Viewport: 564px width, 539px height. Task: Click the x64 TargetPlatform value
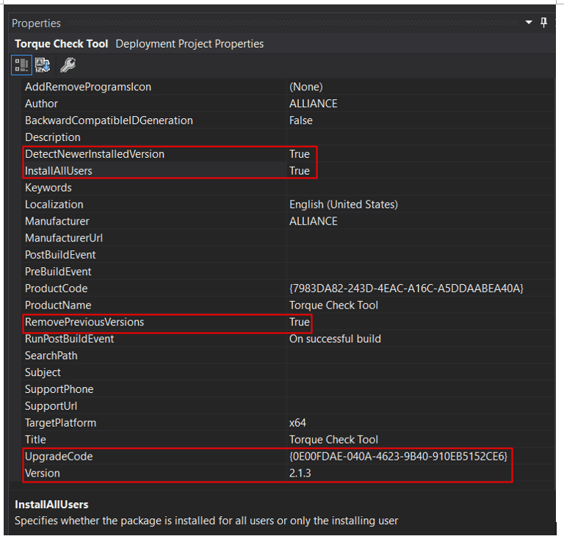coord(298,423)
